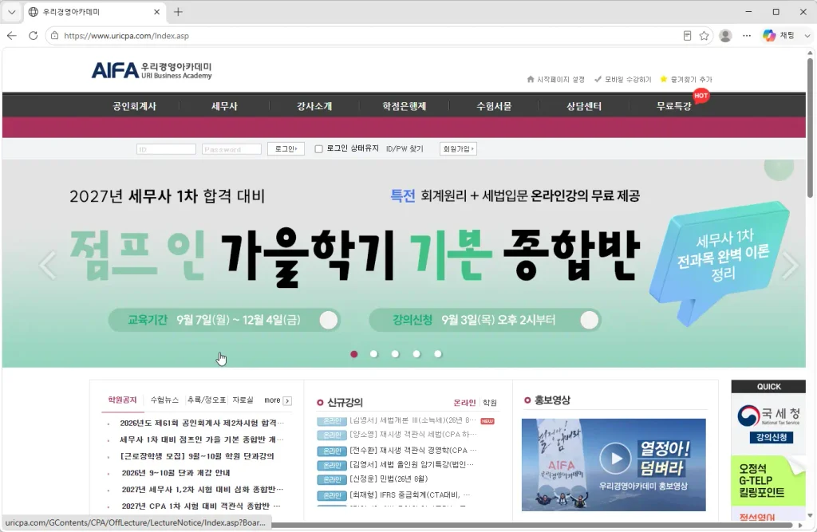This screenshot has width=817, height=532.
Task: Open lecture [최재형] IFRS 중급회계
Action: click(409, 495)
